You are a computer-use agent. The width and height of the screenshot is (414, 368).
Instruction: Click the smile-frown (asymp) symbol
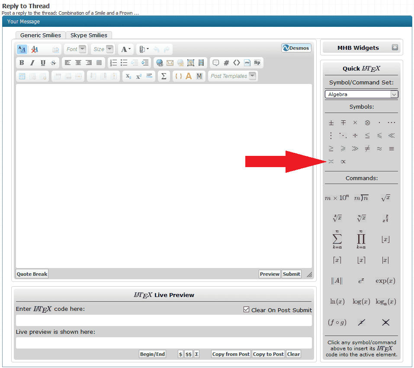coord(331,161)
